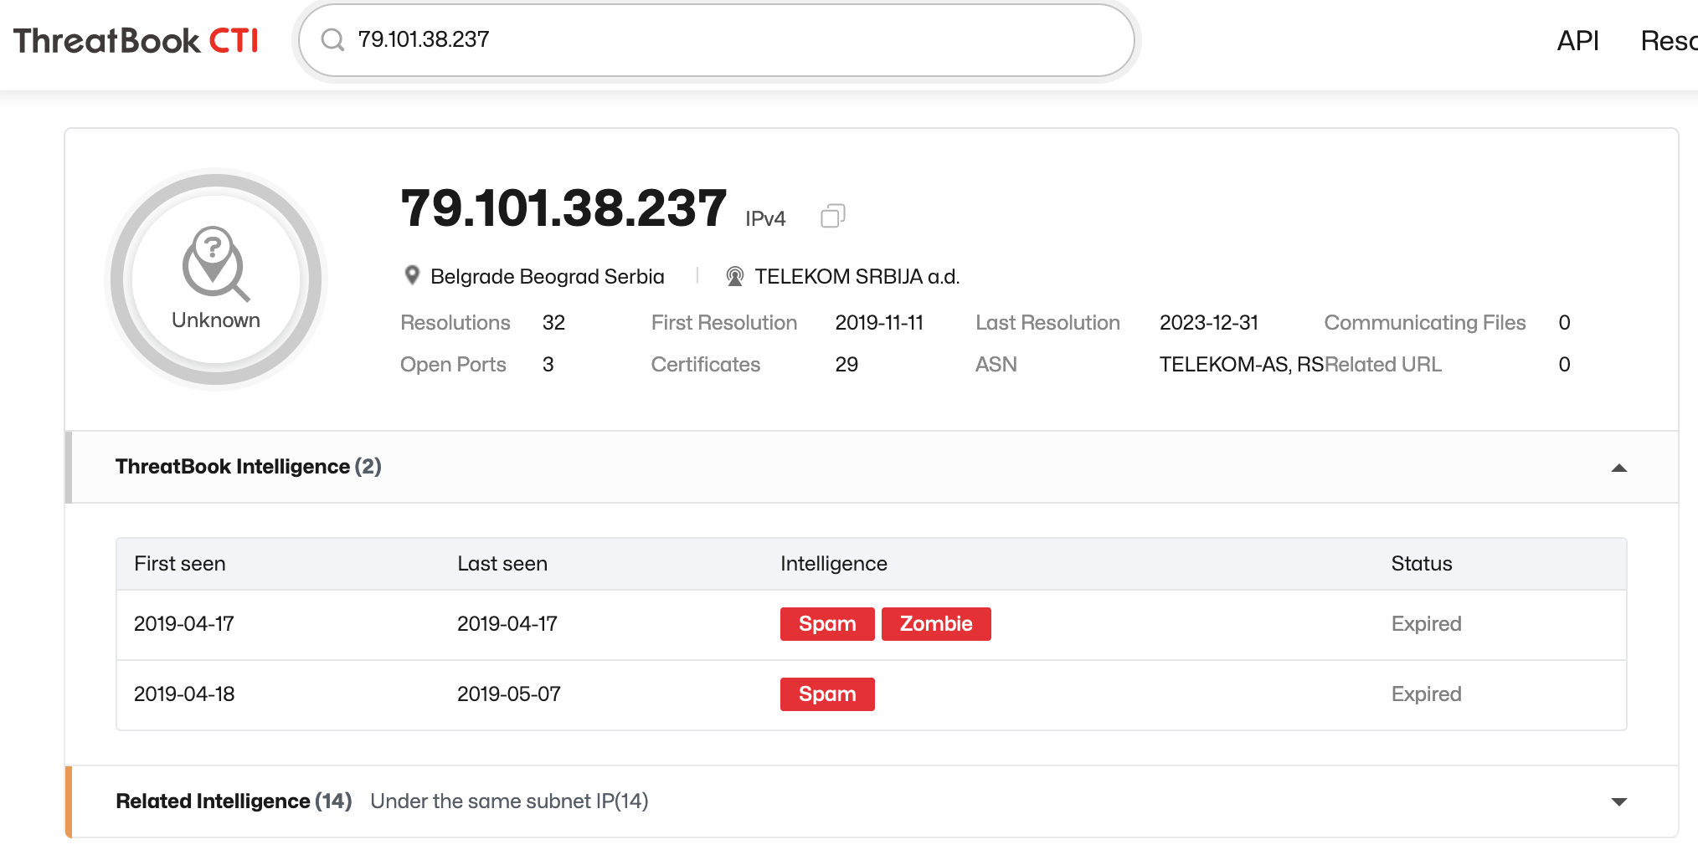Click the 'First seen' column header
Viewport: 1698px width, 860px height.
180,564
